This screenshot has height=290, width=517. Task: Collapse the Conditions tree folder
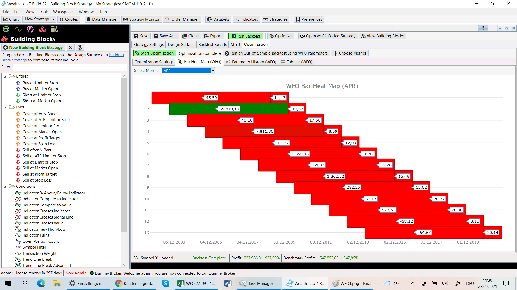click(x=5, y=187)
